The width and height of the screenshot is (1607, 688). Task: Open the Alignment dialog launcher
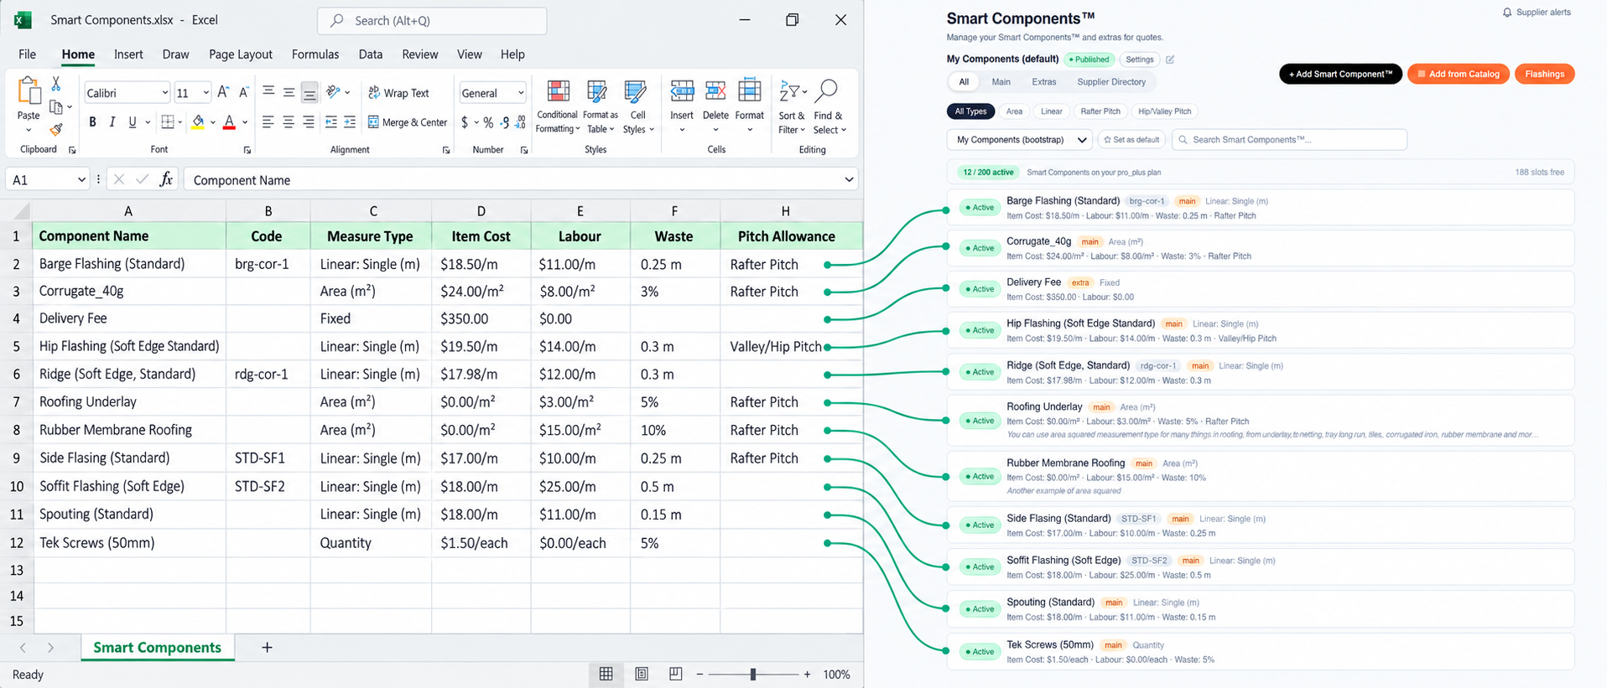[x=445, y=150]
